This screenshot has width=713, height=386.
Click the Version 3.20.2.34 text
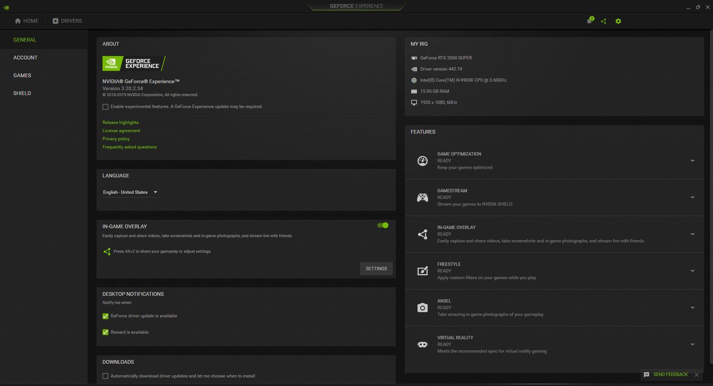coord(123,89)
